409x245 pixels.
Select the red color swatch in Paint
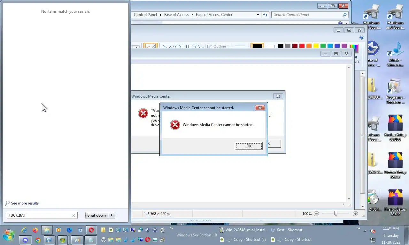(302, 46)
